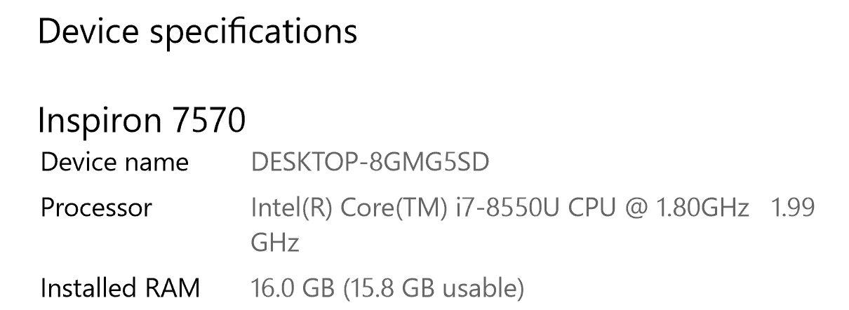Click the Device specifications heading
This screenshot has height=310, width=849.
click(x=197, y=33)
